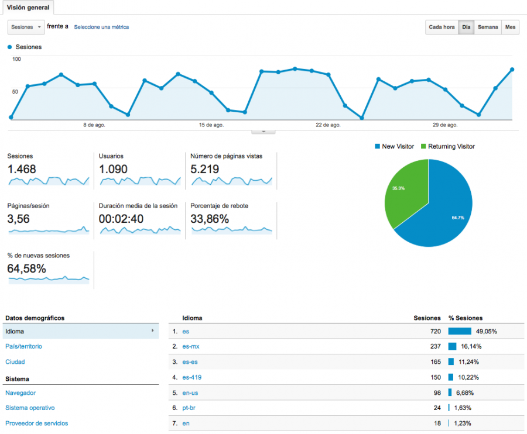Open the Sistema operativo report
The height and width of the screenshot is (434, 527).
pyautogui.click(x=30, y=408)
